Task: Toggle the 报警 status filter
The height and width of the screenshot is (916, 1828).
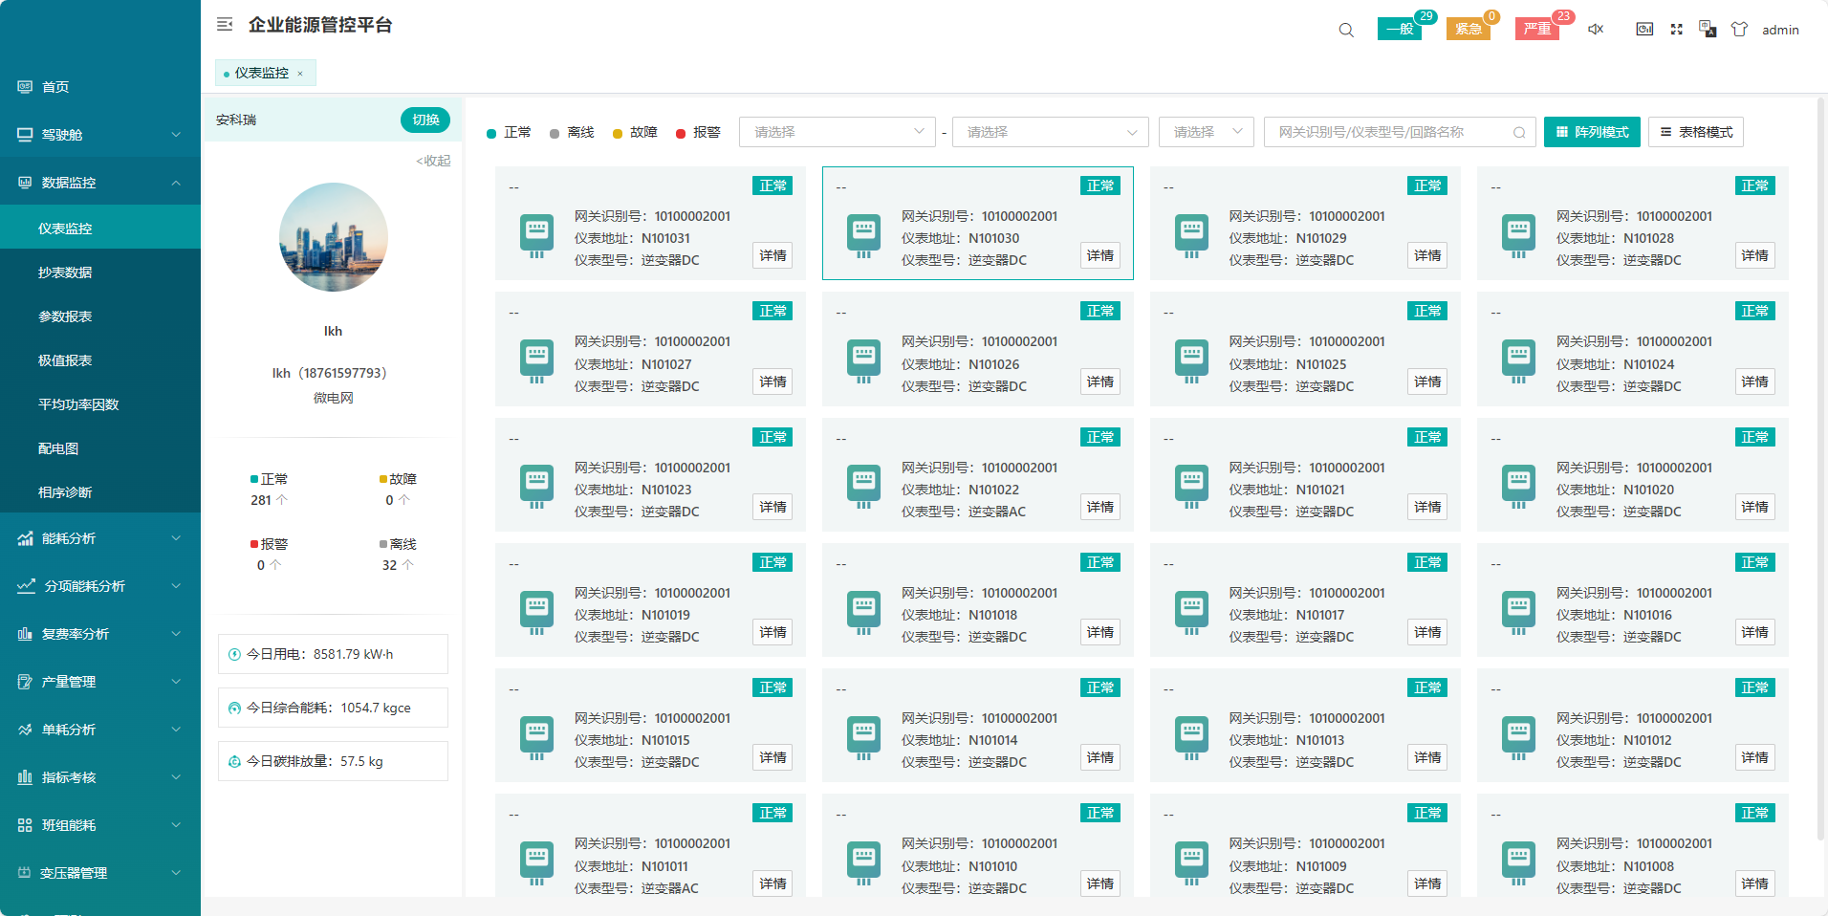Action: [x=698, y=133]
